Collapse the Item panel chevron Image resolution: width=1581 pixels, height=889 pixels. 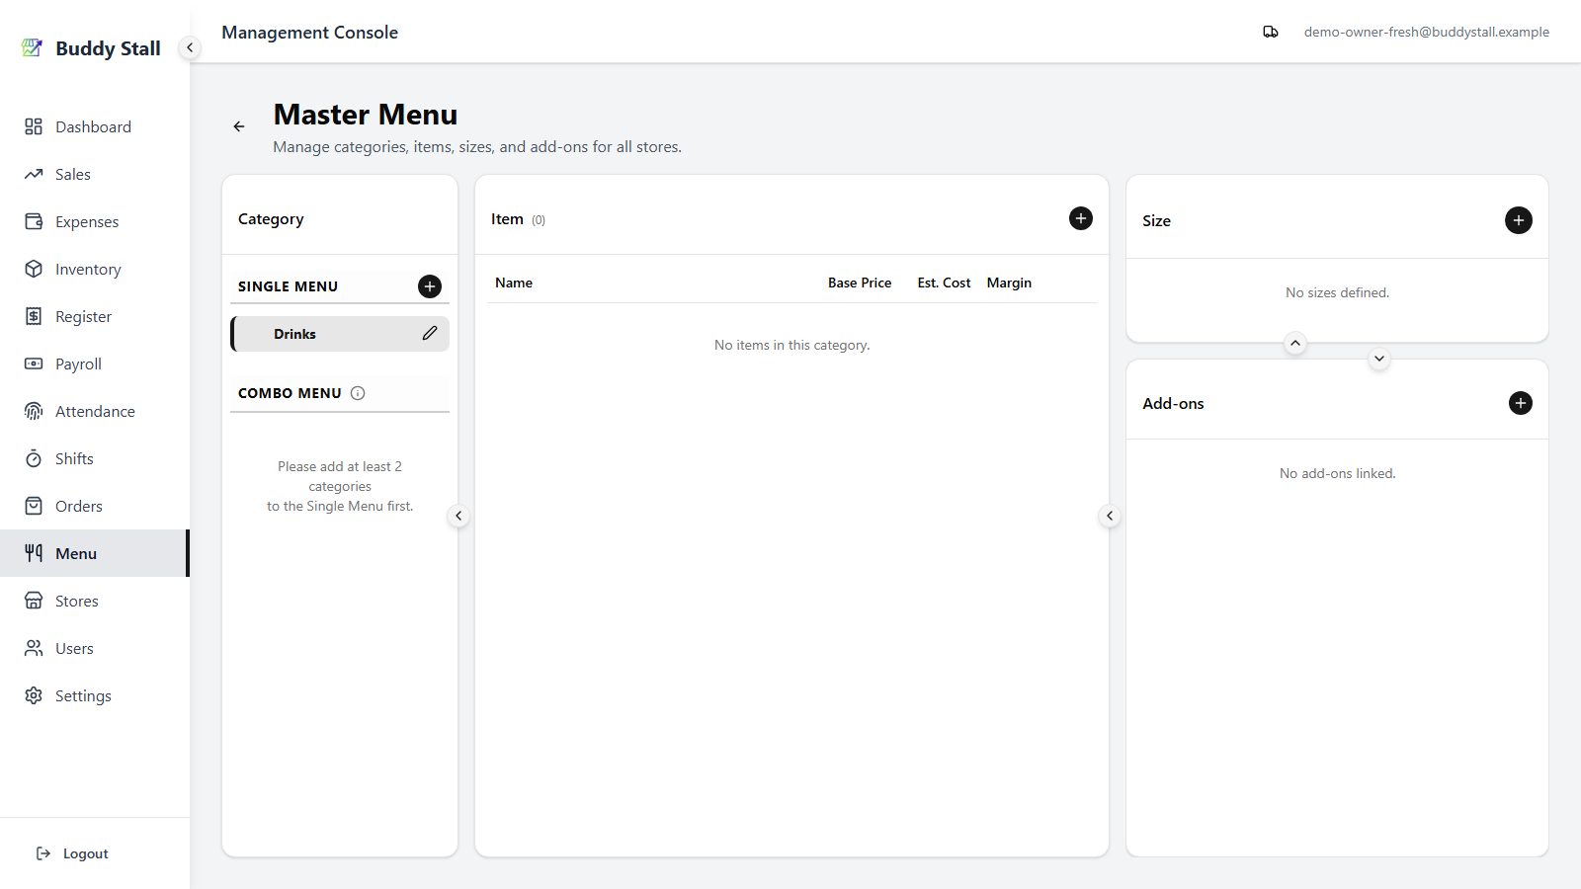[1110, 516]
